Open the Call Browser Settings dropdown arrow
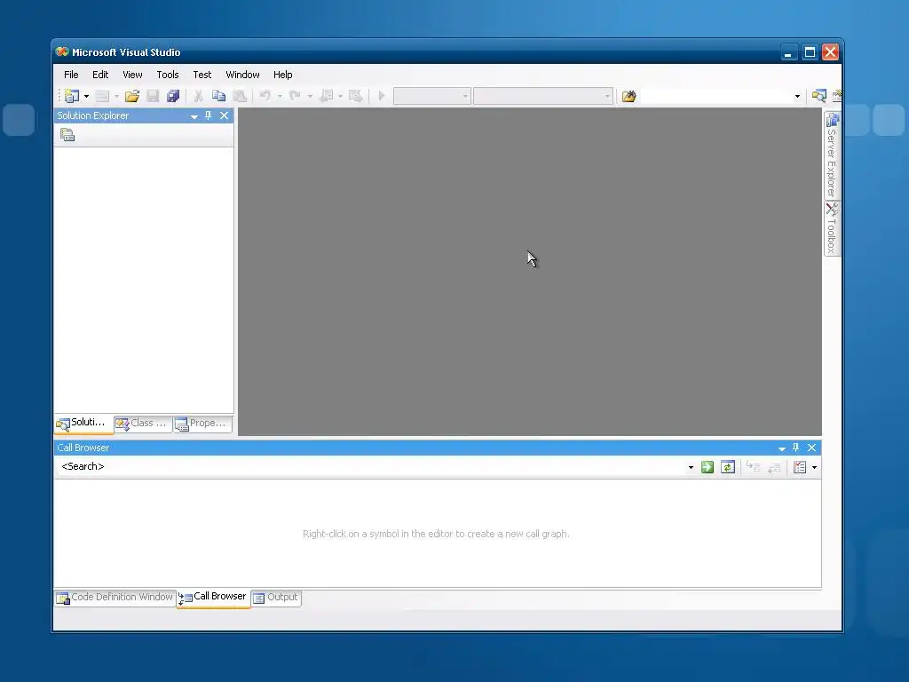Screen dimensions: 909x682 tap(815, 467)
